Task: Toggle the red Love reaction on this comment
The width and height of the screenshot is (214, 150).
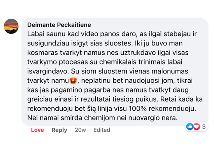Action: [x=37, y=130]
